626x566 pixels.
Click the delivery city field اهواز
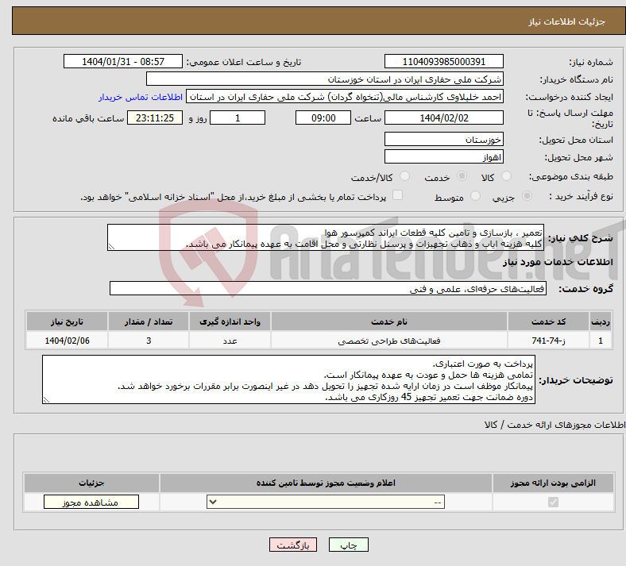pos(443,156)
